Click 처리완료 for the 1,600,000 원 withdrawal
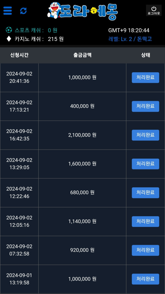This screenshot has height=294, width=165. [x=145, y=164]
